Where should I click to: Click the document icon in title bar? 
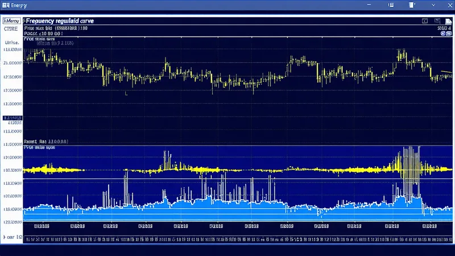coord(412,5)
